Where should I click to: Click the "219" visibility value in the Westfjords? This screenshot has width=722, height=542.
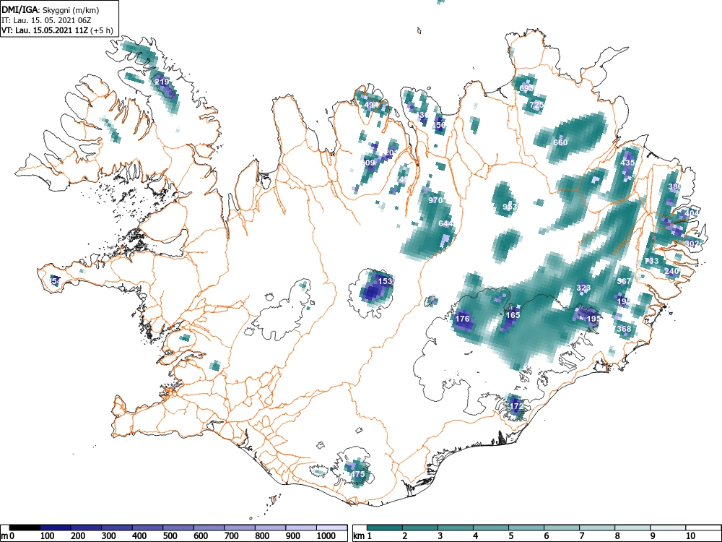[x=162, y=82]
